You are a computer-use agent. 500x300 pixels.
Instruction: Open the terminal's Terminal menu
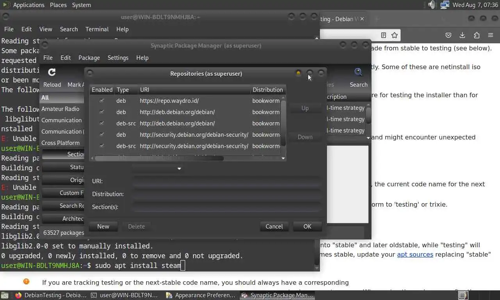[97, 29]
